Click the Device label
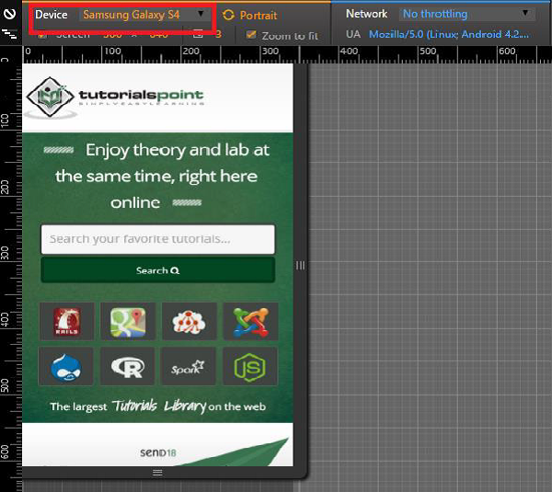This screenshot has width=552, height=492. click(52, 15)
